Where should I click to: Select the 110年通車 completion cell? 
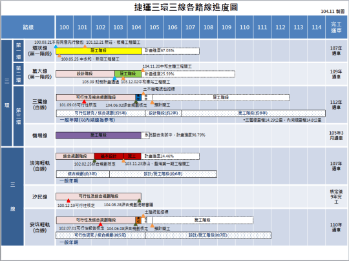tap(336, 227)
